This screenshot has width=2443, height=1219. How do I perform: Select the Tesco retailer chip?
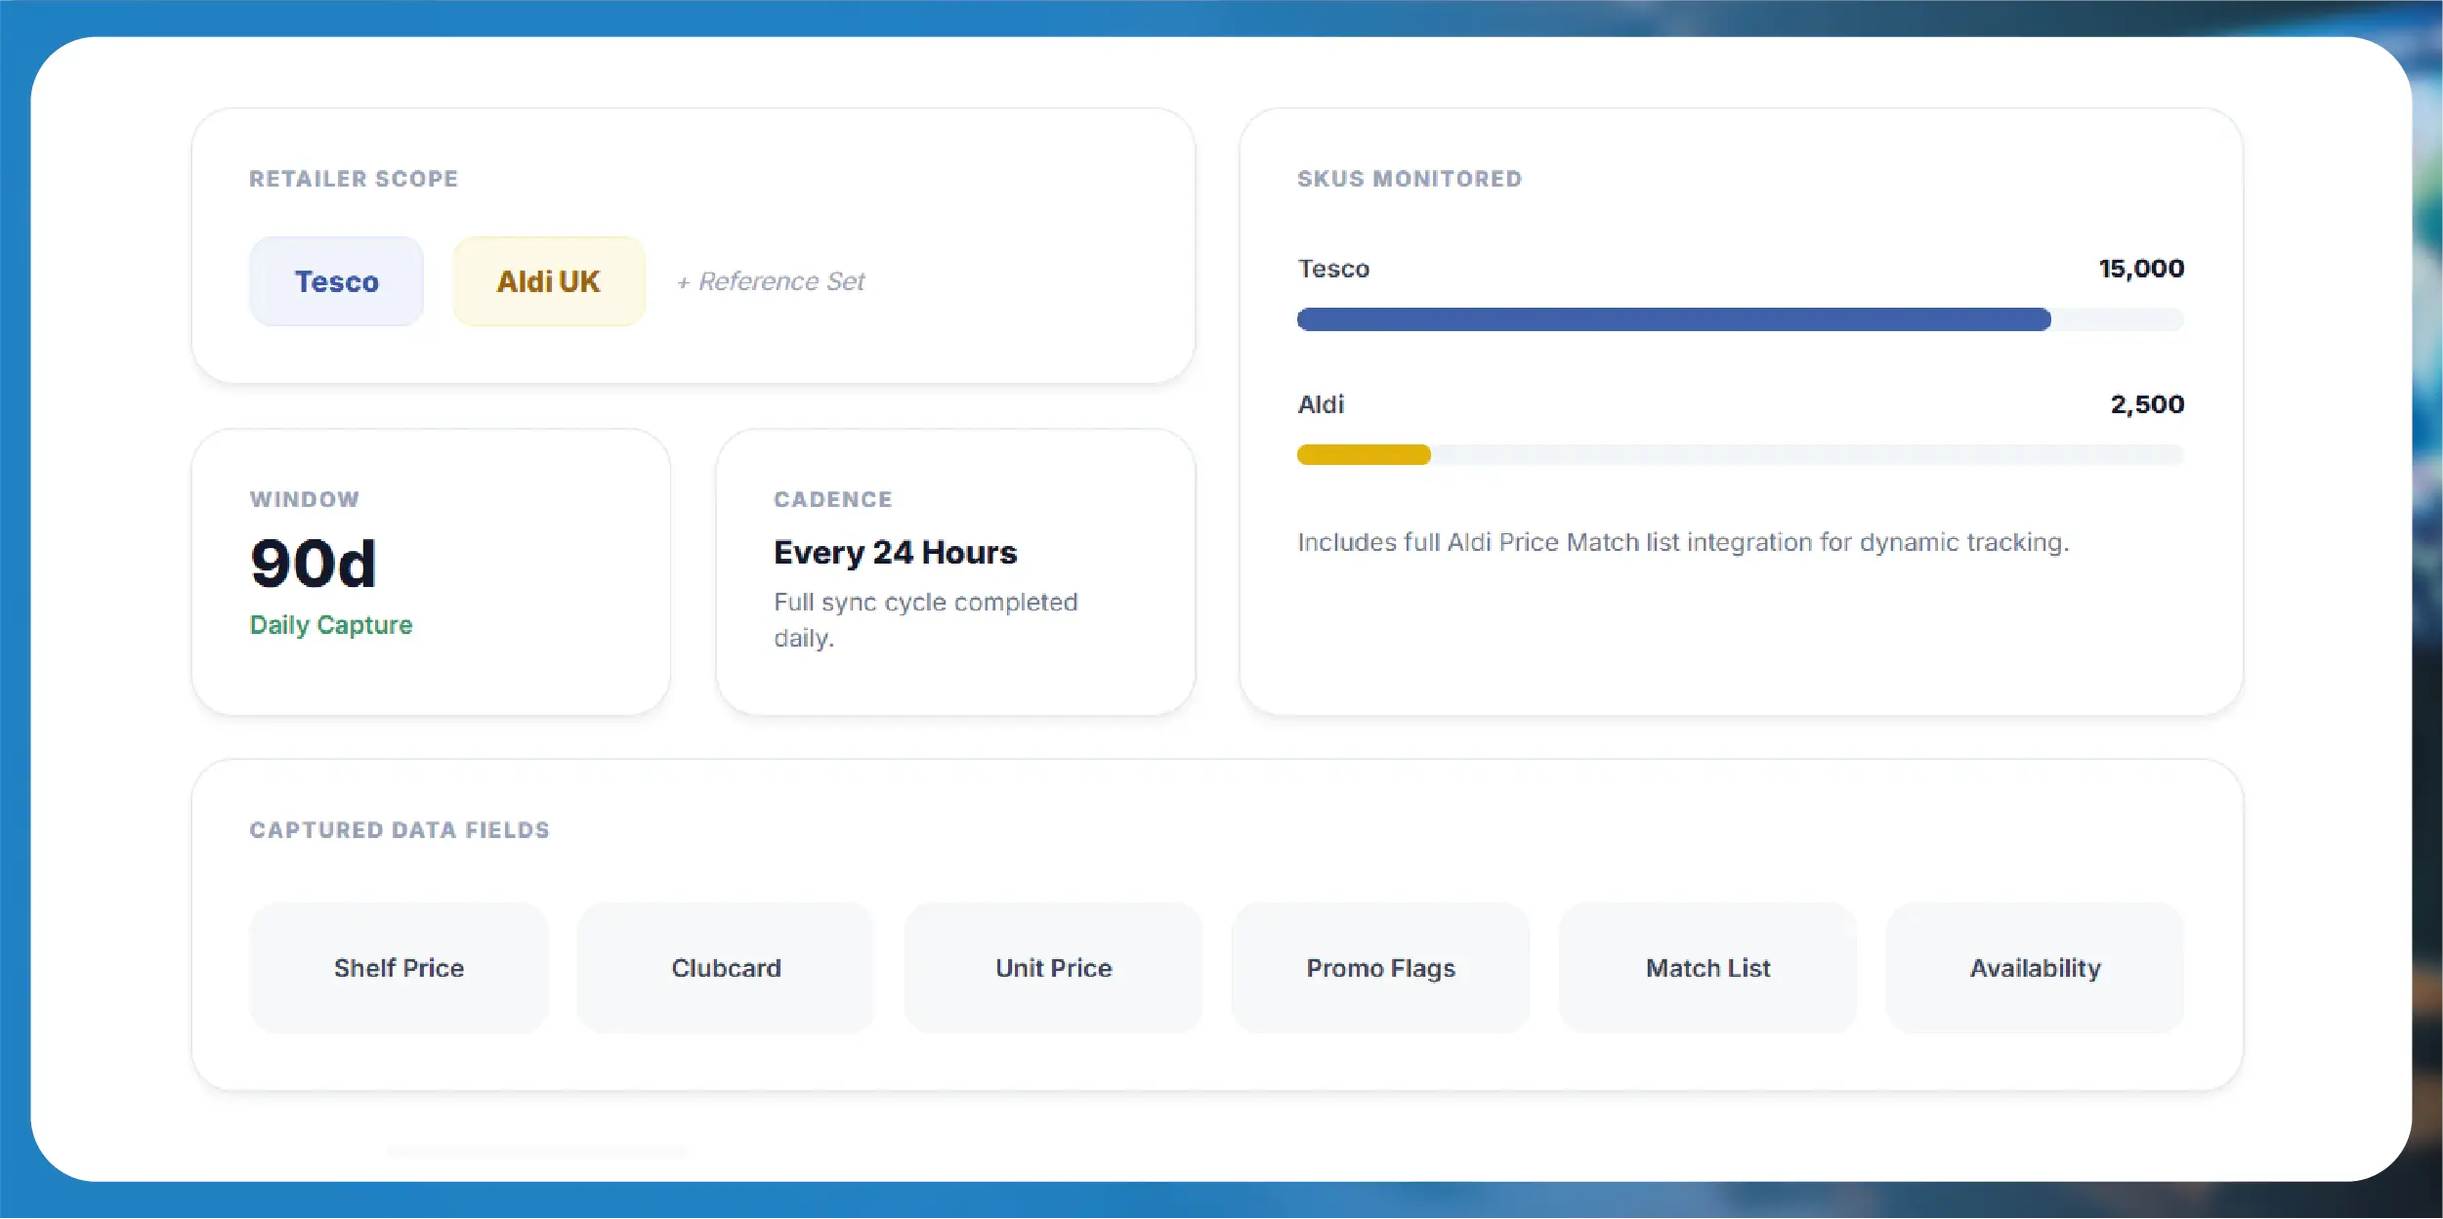pyautogui.click(x=336, y=281)
